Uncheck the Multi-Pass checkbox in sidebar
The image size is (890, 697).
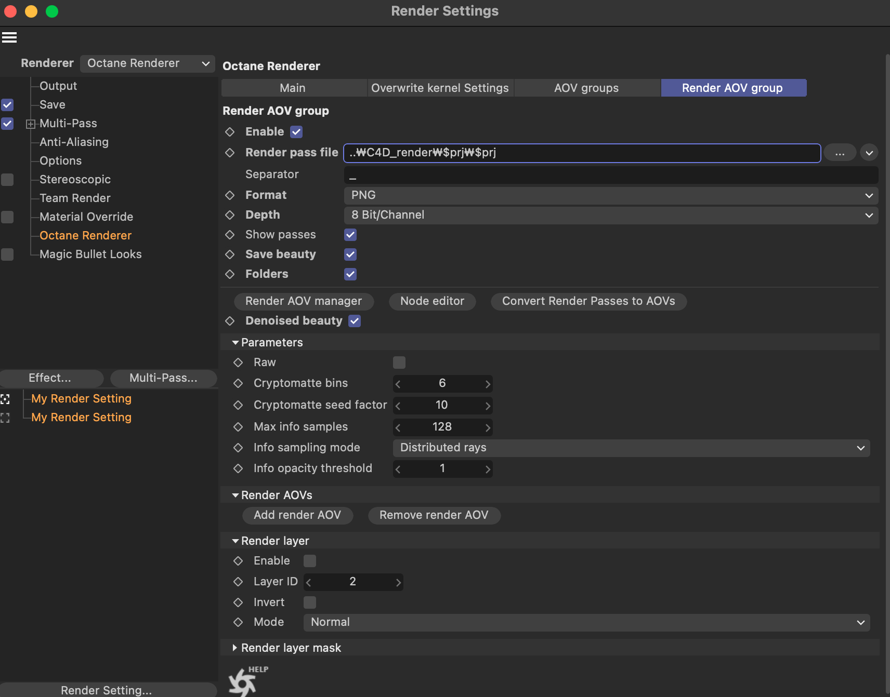pos(7,124)
